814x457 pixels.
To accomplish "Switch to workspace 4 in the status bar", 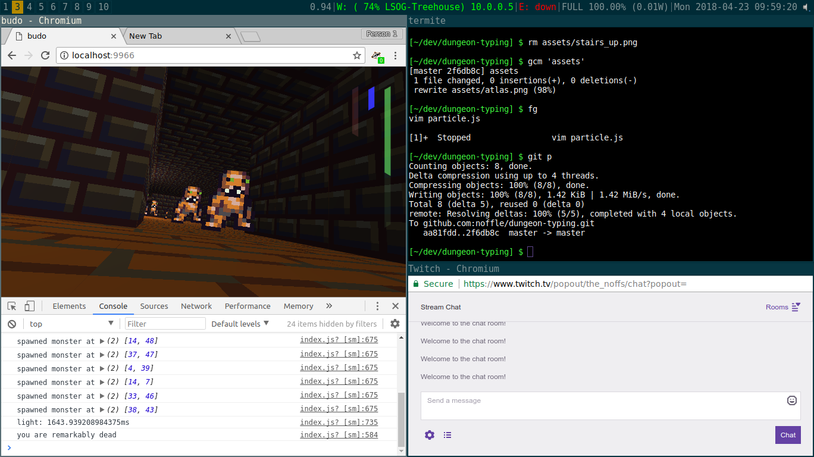I will tap(29, 7).
